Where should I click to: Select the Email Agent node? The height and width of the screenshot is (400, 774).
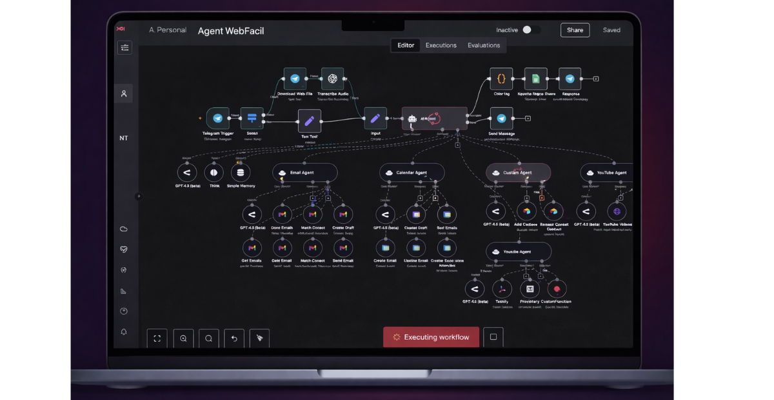tap(305, 173)
